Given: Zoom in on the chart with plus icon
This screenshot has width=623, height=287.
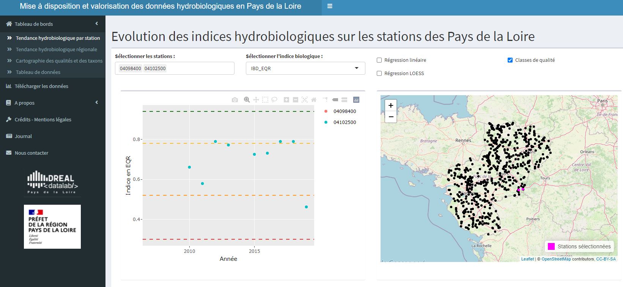Looking at the screenshot, I should 286,100.
